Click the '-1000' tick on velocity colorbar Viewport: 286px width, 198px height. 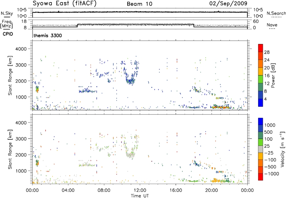271,174
